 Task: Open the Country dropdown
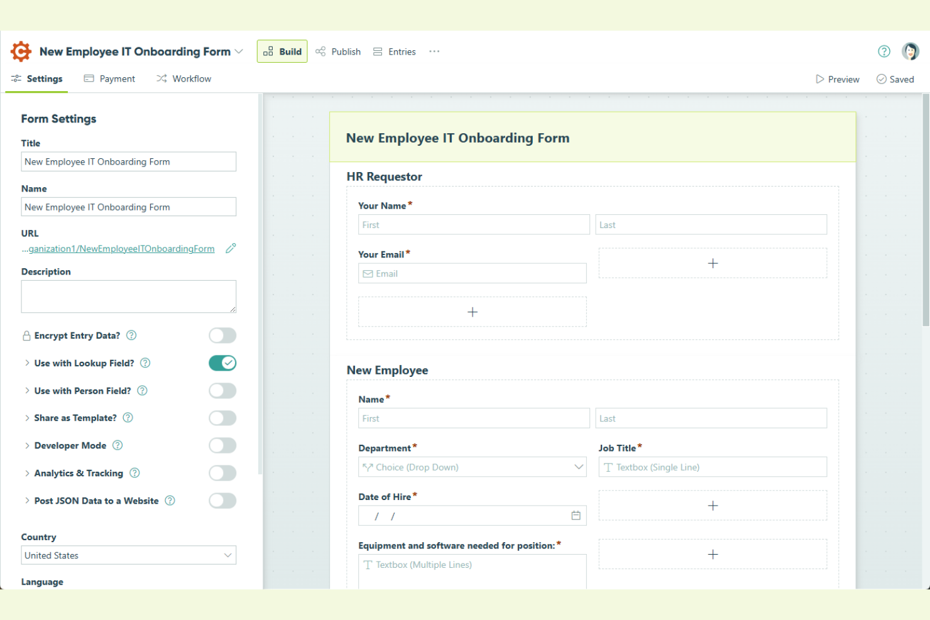(x=128, y=555)
